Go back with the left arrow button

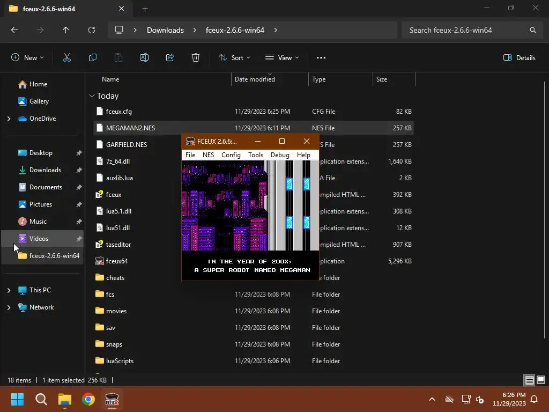pyautogui.click(x=14, y=30)
